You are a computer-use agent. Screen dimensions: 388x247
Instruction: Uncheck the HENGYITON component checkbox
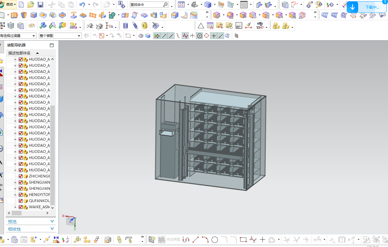(x=21, y=195)
